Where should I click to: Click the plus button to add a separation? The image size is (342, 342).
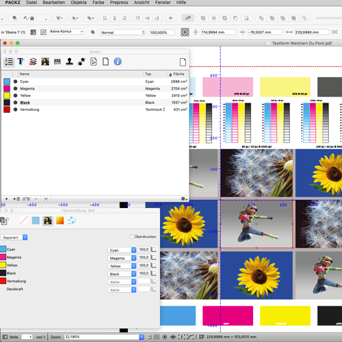coord(6,199)
